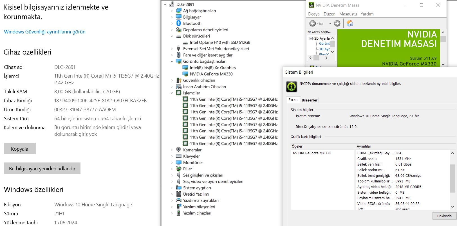Click the Piller battery icon
This screenshot has width=457, height=226.
pyautogui.click(x=178, y=169)
